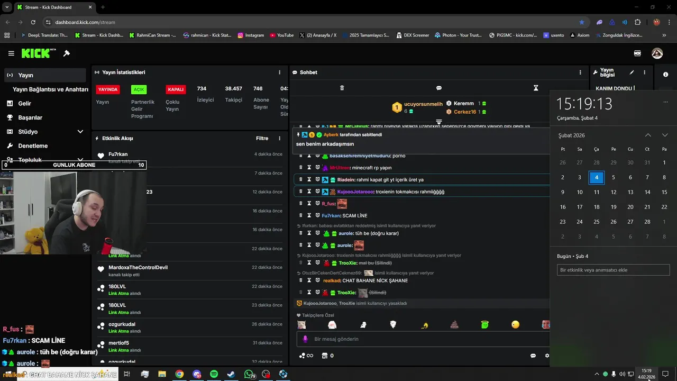
Task: Open Sohbet panel three-dot menu
Action: (x=580, y=72)
